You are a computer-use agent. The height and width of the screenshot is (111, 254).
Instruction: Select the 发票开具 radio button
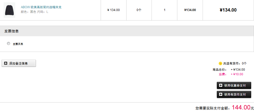click(x=9, y=44)
